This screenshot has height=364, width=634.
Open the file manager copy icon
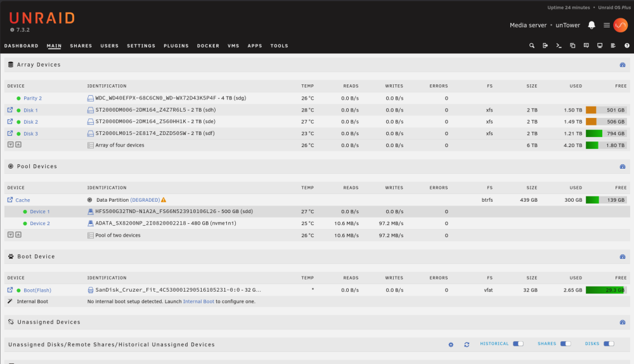point(573,46)
